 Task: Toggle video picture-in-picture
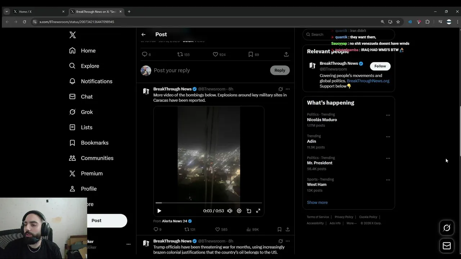click(249, 211)
